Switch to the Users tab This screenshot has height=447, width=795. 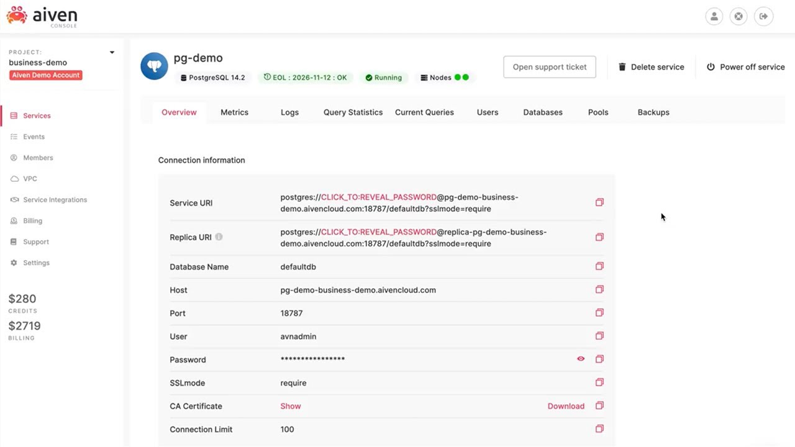point(488,112)
